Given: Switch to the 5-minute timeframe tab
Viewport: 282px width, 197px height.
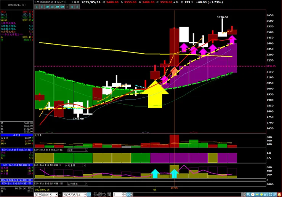Looking at the screenshot, I should [42, 7].
